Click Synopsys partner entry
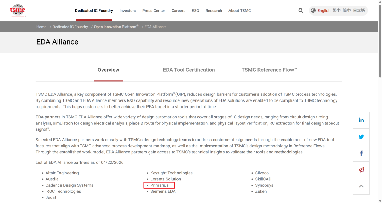 (264, 185)
